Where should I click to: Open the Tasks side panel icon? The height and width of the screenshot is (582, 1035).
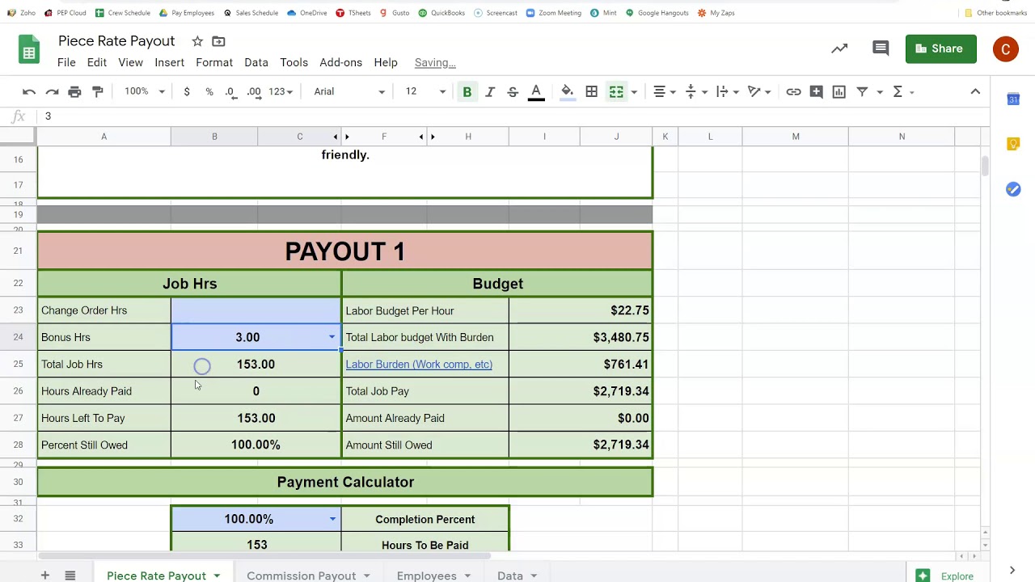(x=1013, y=189)
